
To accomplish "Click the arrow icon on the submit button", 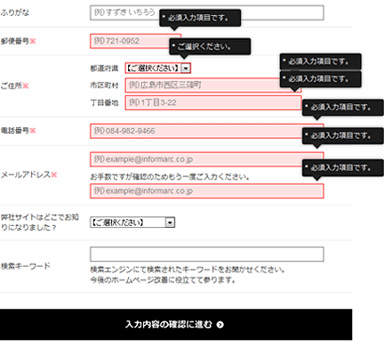I will pos(220,325).
